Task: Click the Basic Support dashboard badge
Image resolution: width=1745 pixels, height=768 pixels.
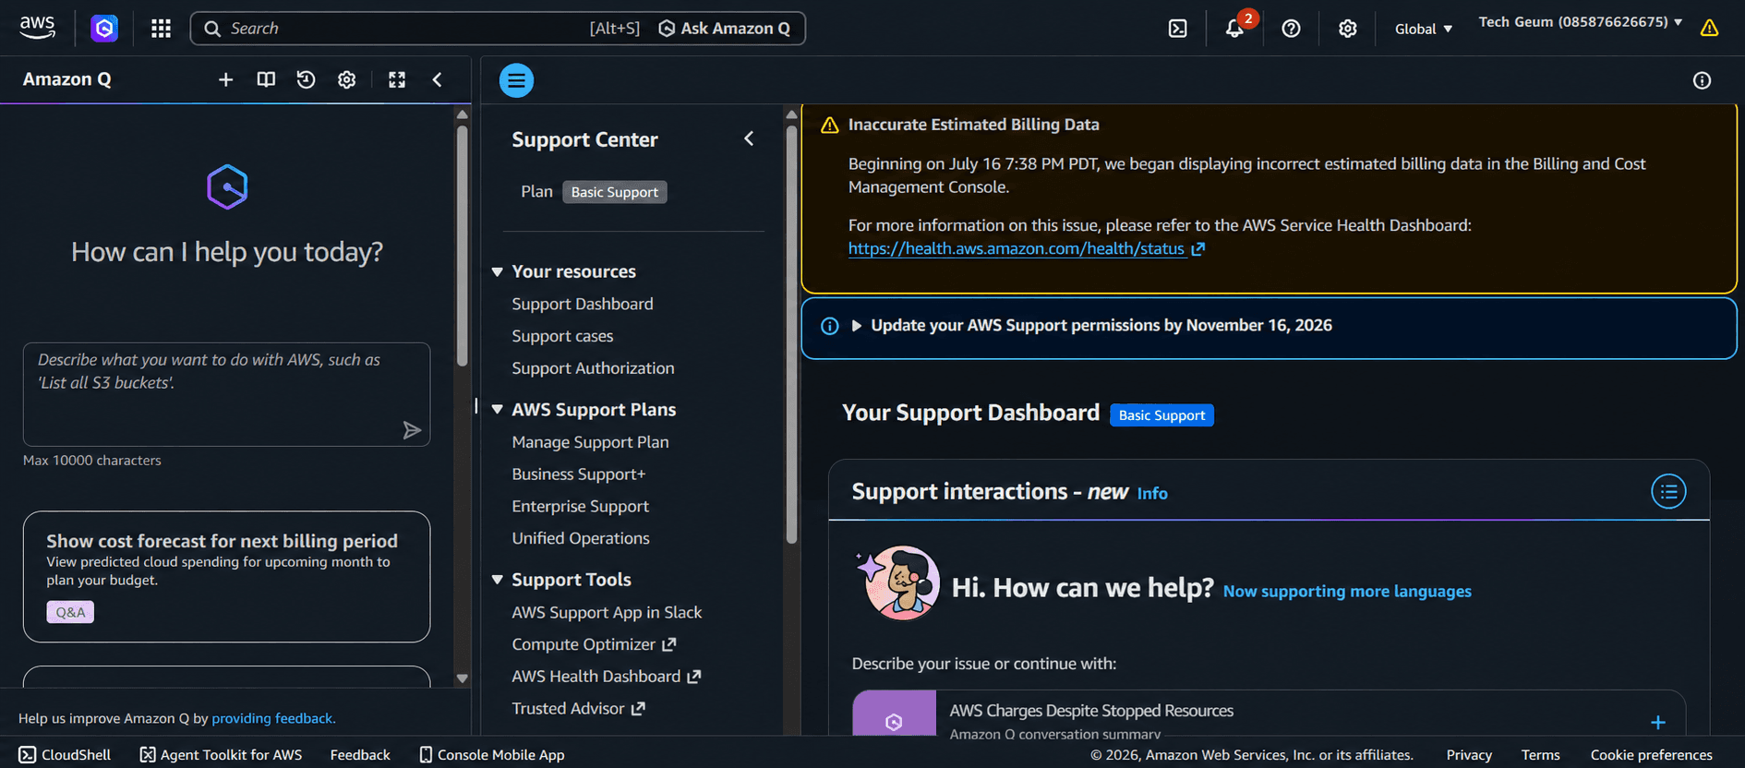Action: point(1161,415)
